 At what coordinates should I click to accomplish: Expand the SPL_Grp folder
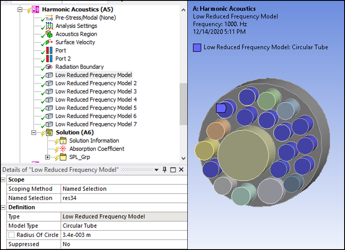pyautogui.click(x=47, y=157)
